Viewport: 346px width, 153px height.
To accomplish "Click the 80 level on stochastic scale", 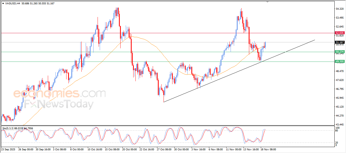I will pos(337,131).
